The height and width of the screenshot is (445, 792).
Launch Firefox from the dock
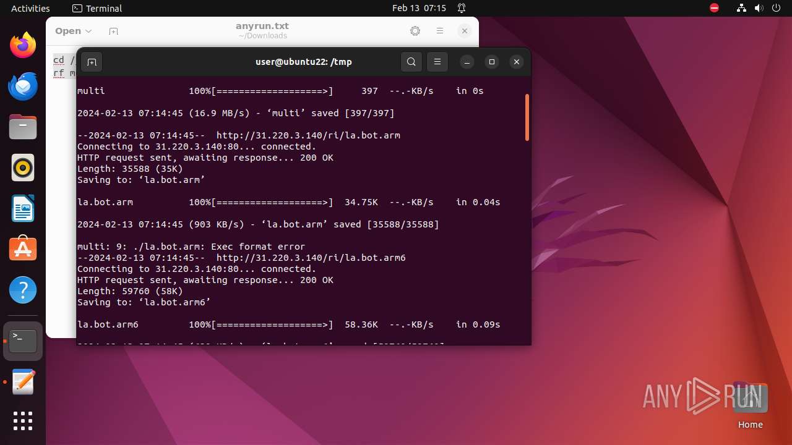[23, 45]
